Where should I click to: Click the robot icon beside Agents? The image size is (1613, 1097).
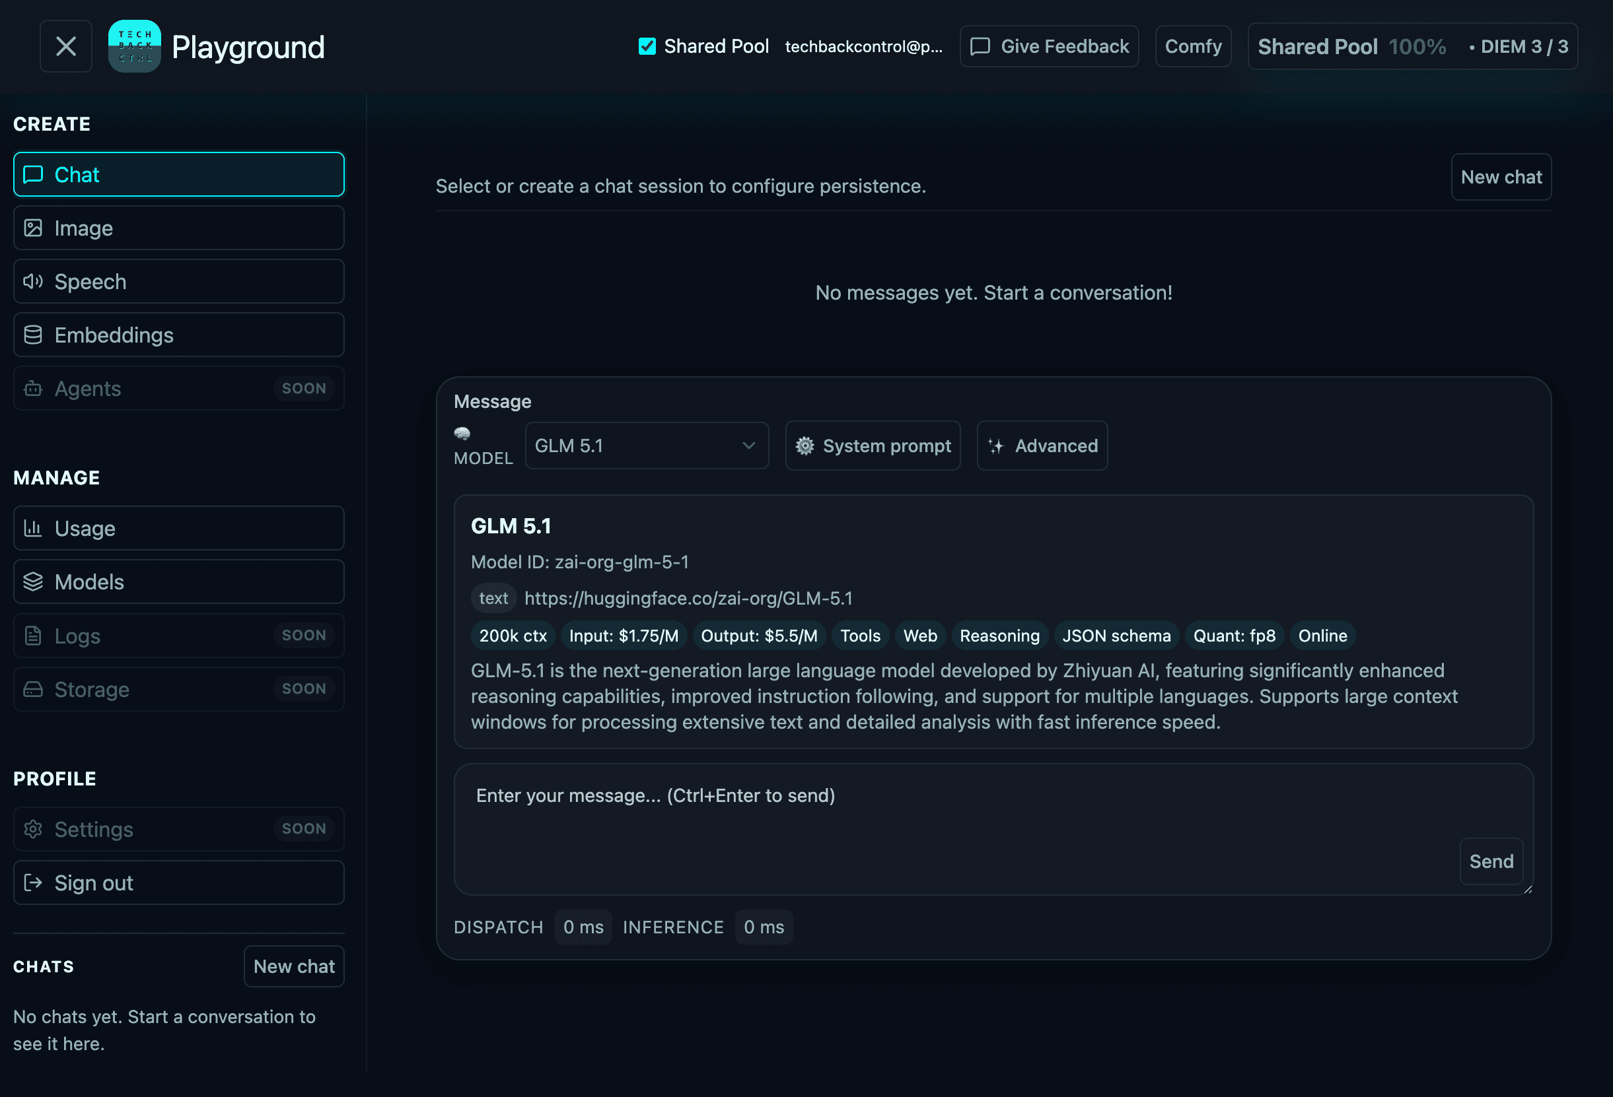tap(33, 388)
